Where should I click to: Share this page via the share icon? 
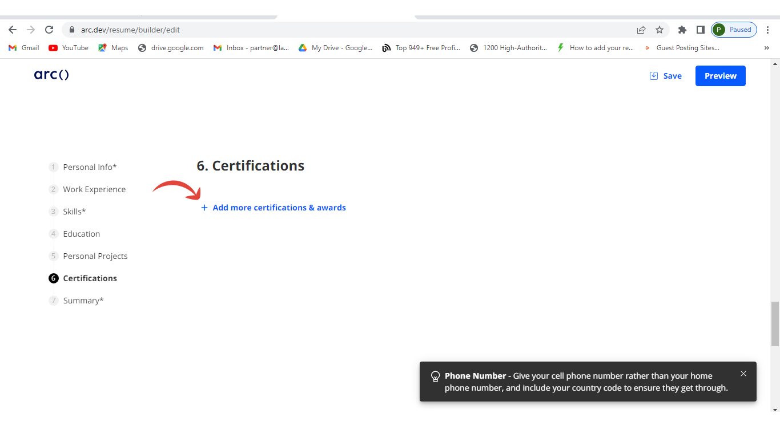641,30
